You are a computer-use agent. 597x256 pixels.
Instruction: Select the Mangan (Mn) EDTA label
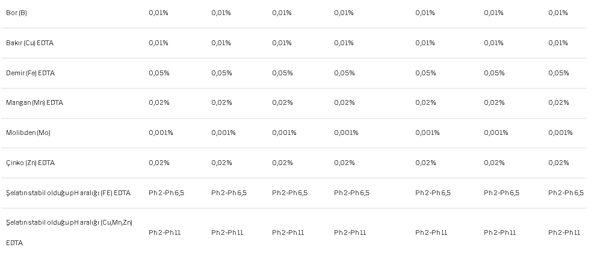point(35,102)
